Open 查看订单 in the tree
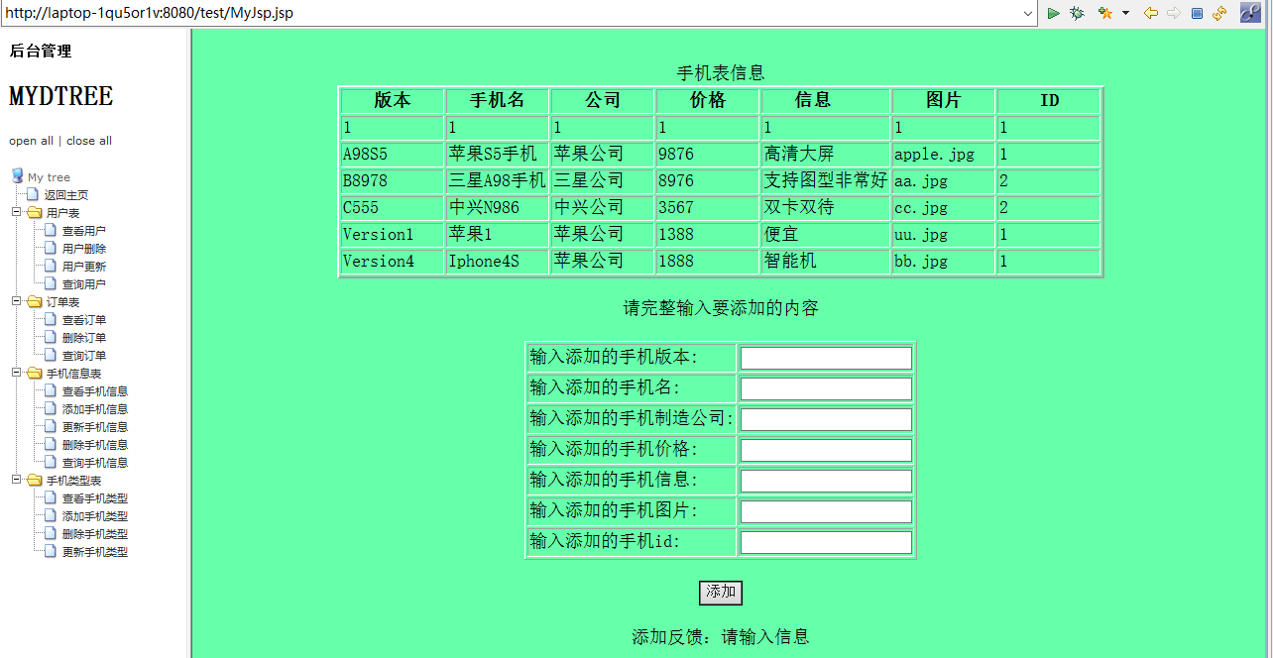Viewport: 1273px width, 658px height. pos(84,320)
